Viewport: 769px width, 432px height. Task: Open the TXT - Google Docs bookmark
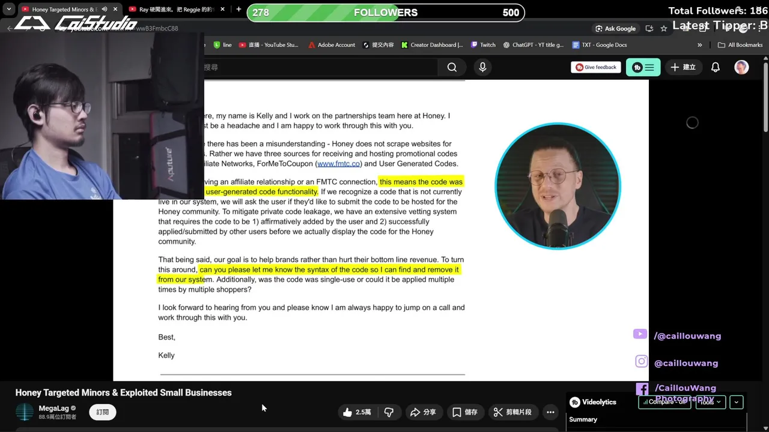pyautogui.click(x=600, y=45)
